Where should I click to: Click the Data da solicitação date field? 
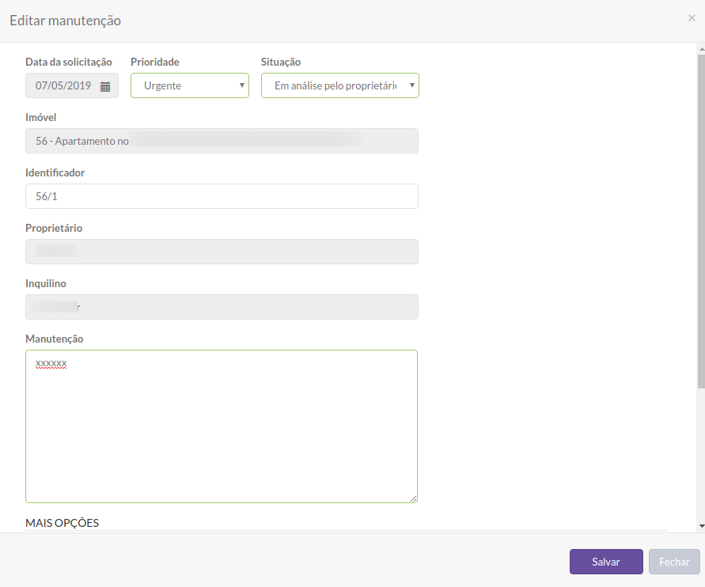72,85
